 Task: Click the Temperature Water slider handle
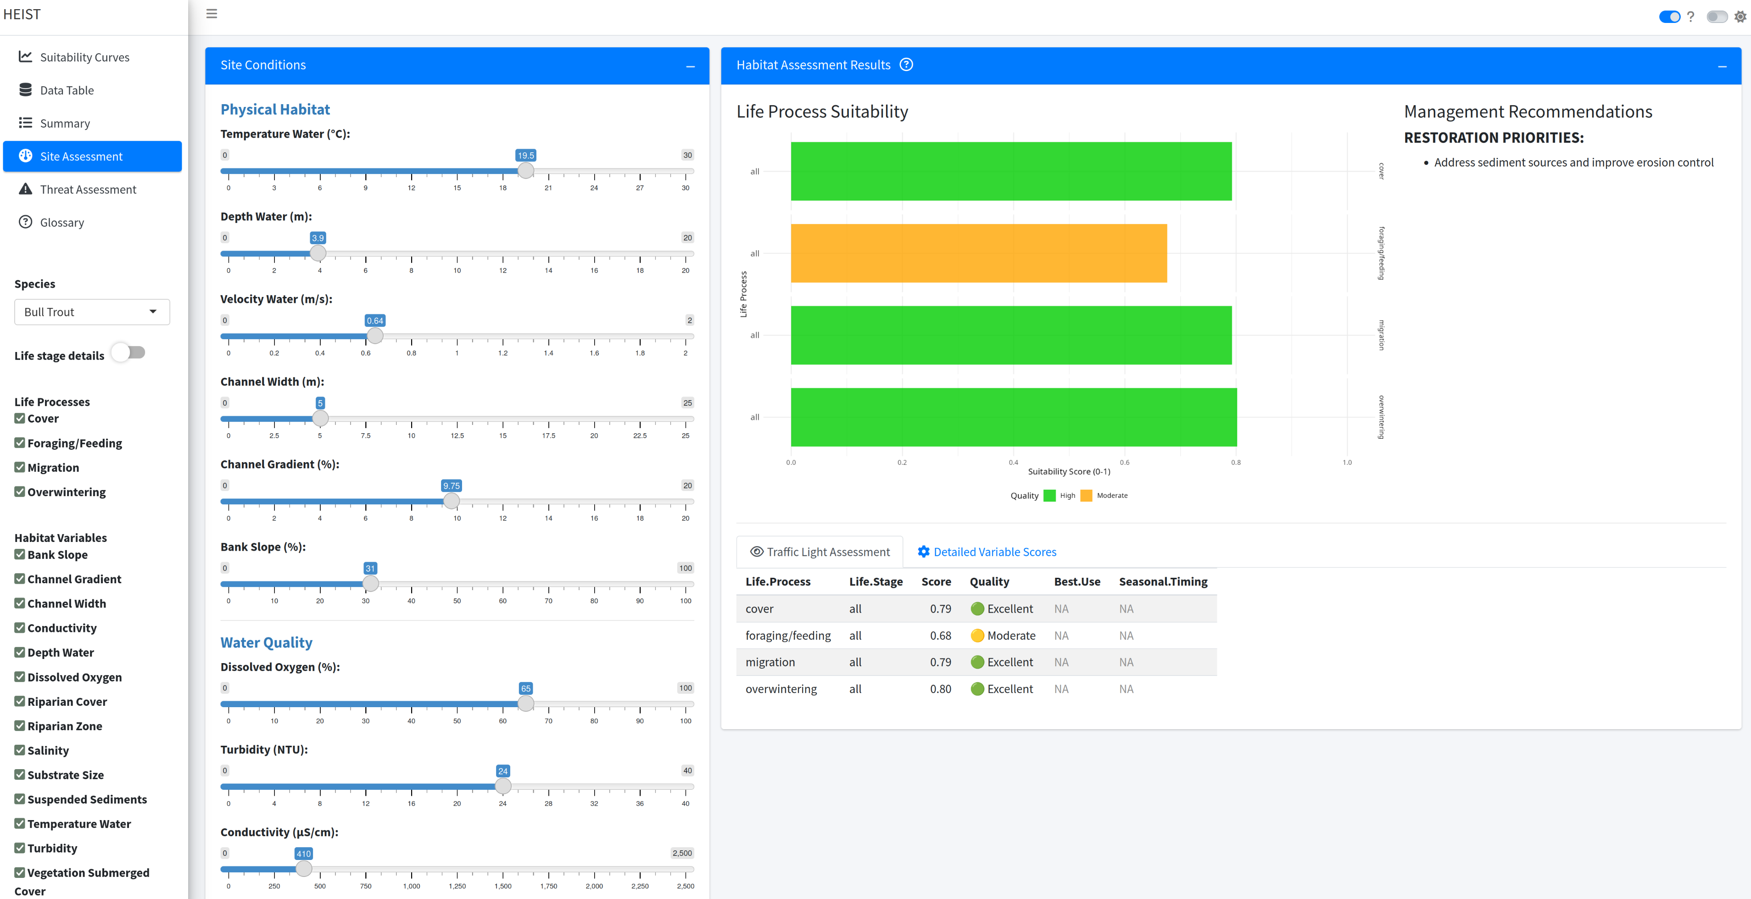525,171
